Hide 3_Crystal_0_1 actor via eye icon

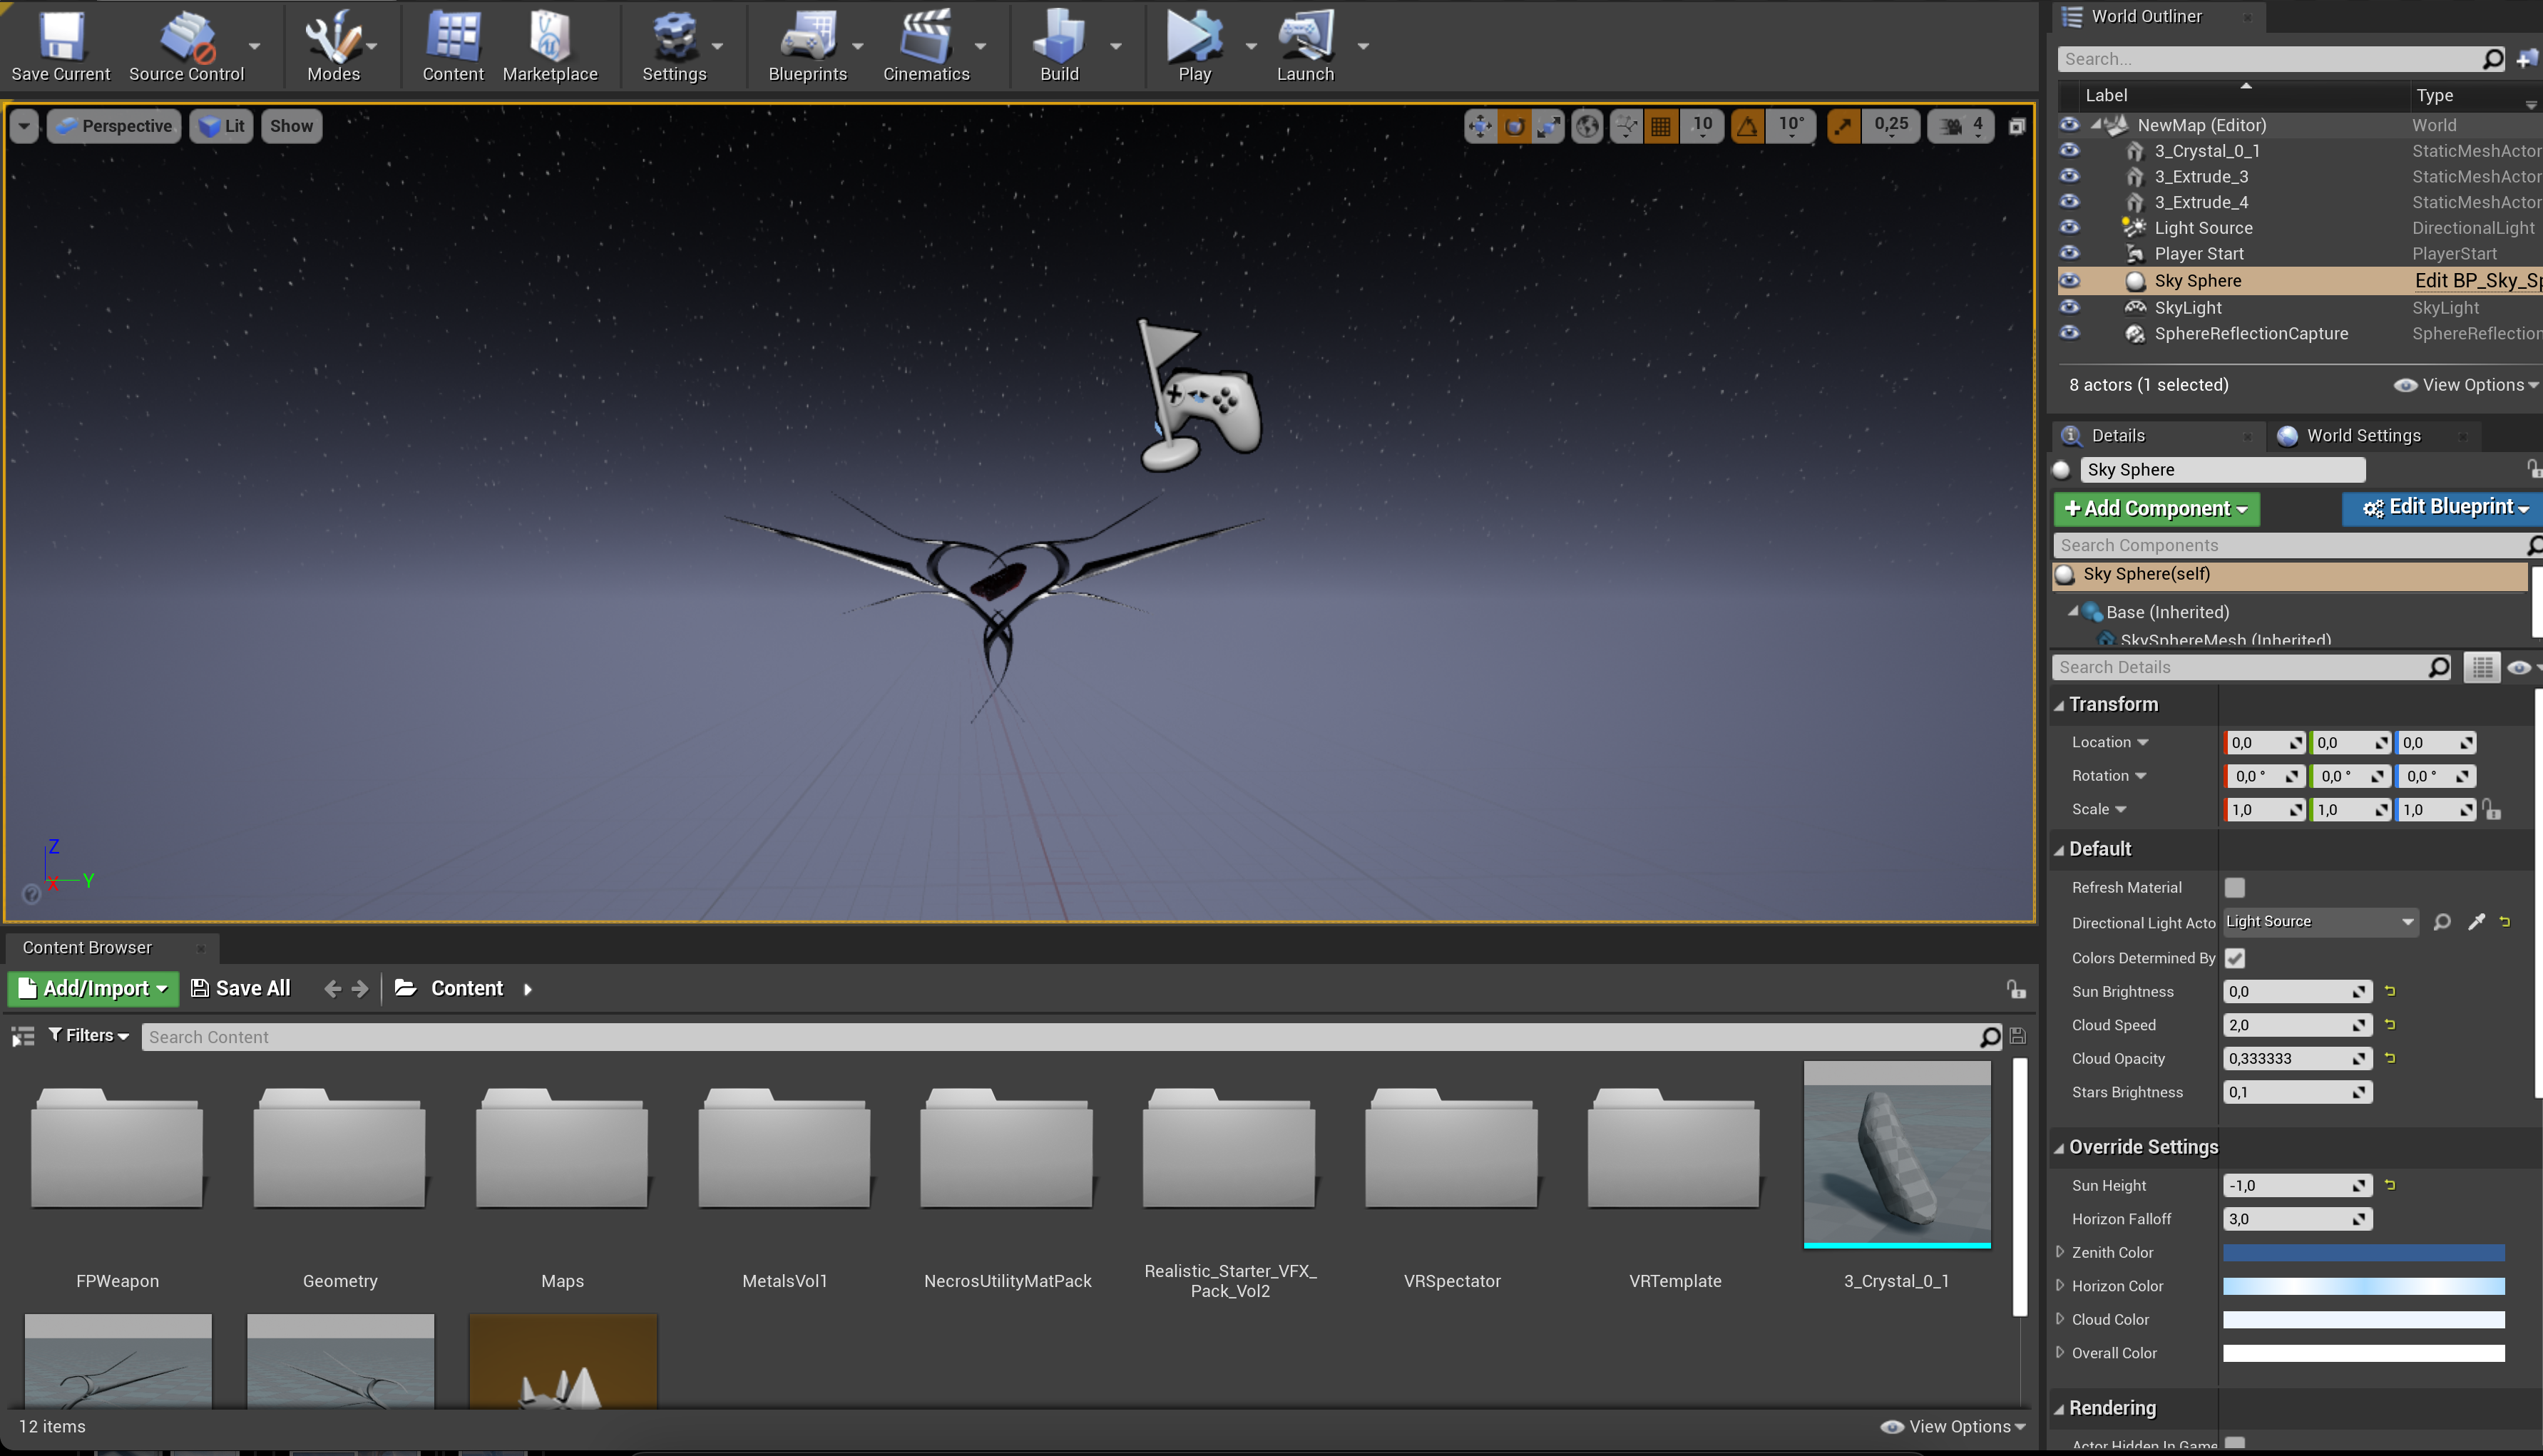(2069, 150)
